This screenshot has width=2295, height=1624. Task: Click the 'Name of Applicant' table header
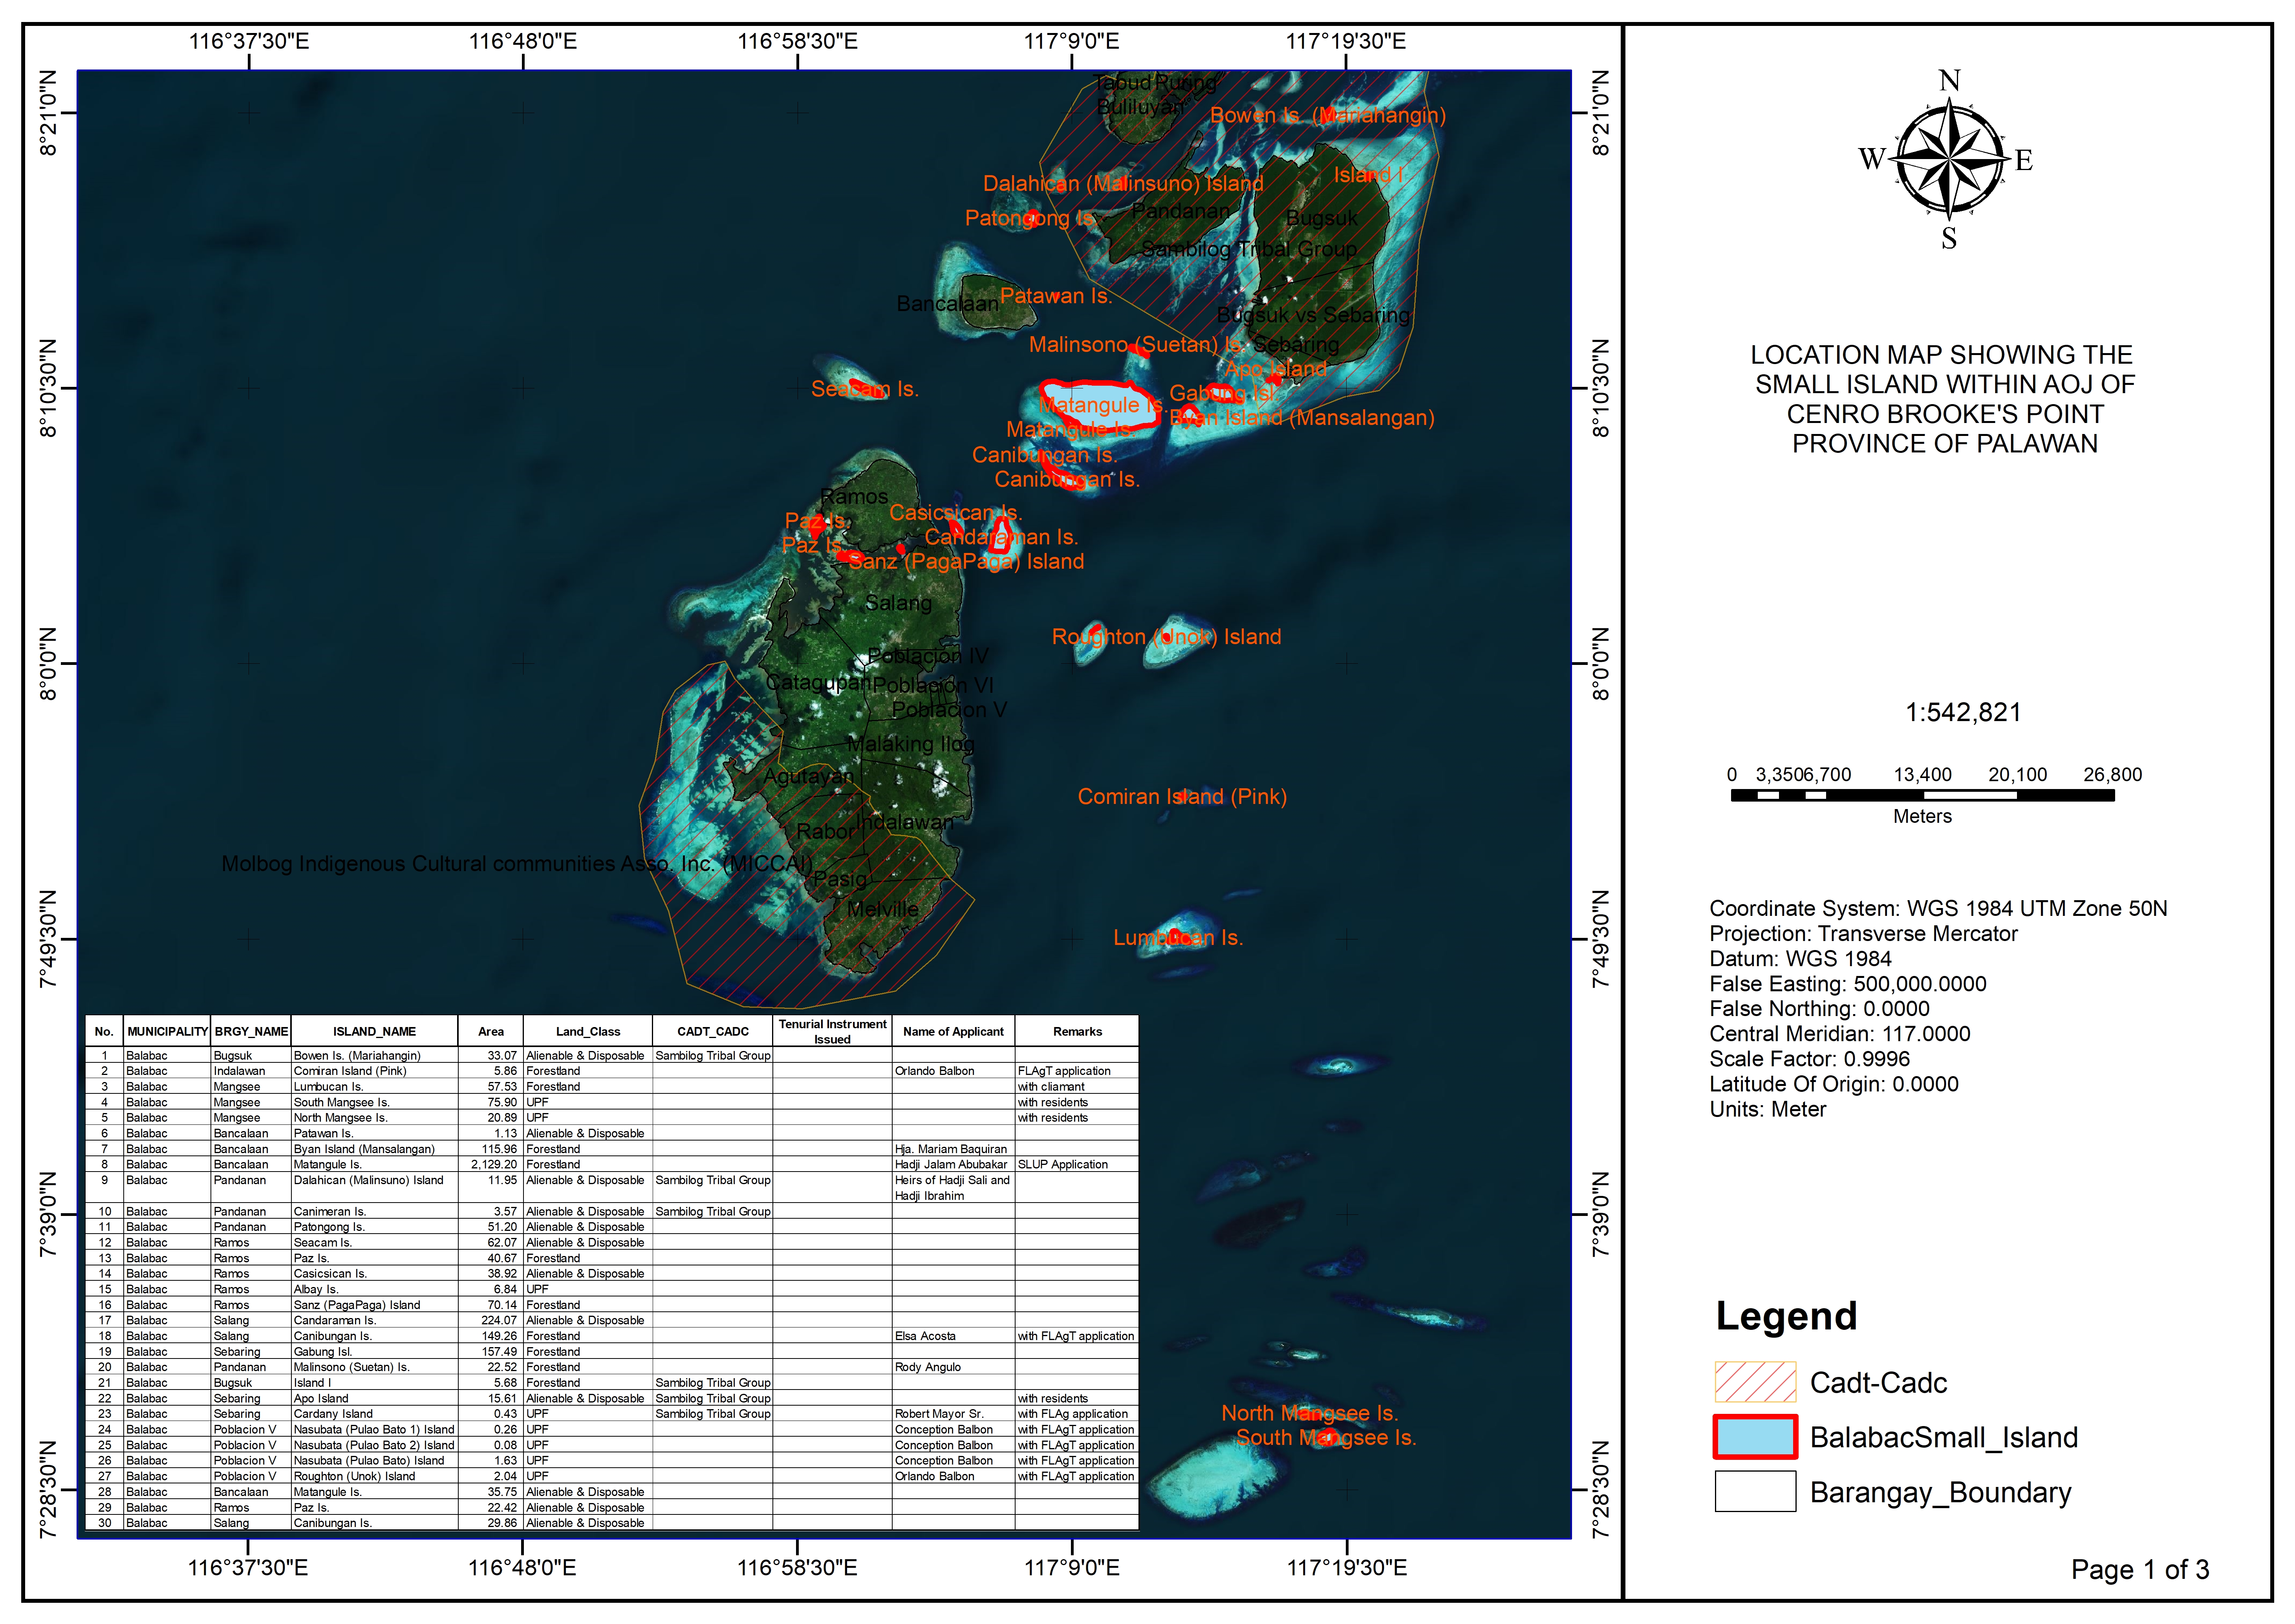(953, 1031)
